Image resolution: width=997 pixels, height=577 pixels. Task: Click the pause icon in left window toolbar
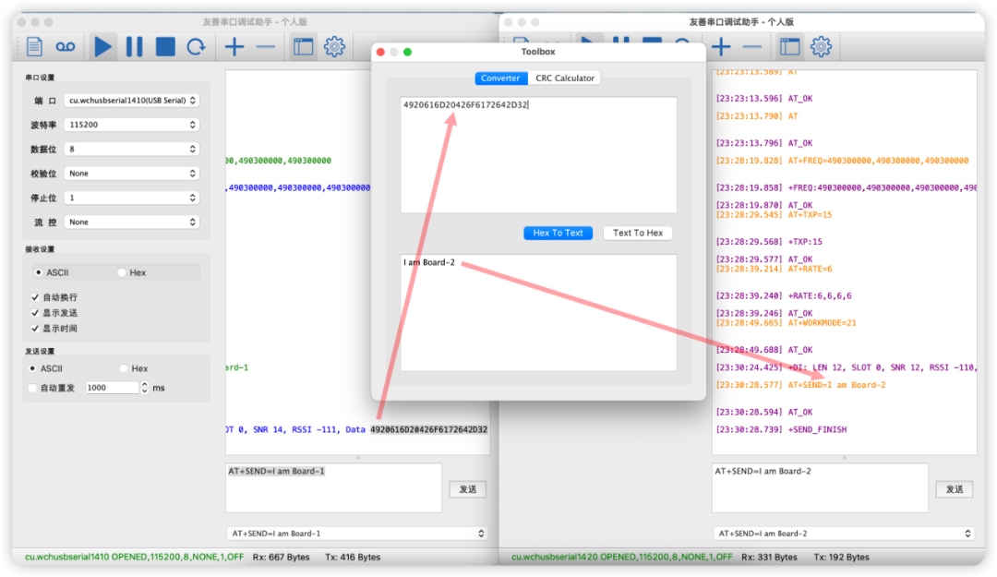[135, 46]
